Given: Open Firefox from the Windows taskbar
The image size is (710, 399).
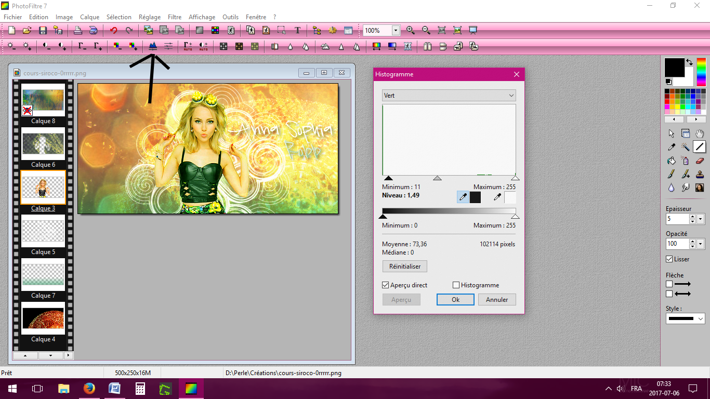Looking at the screenshot, I should 89,388.
